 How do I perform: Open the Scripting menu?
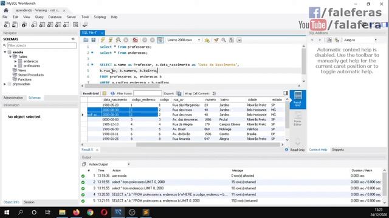(100, 17)
